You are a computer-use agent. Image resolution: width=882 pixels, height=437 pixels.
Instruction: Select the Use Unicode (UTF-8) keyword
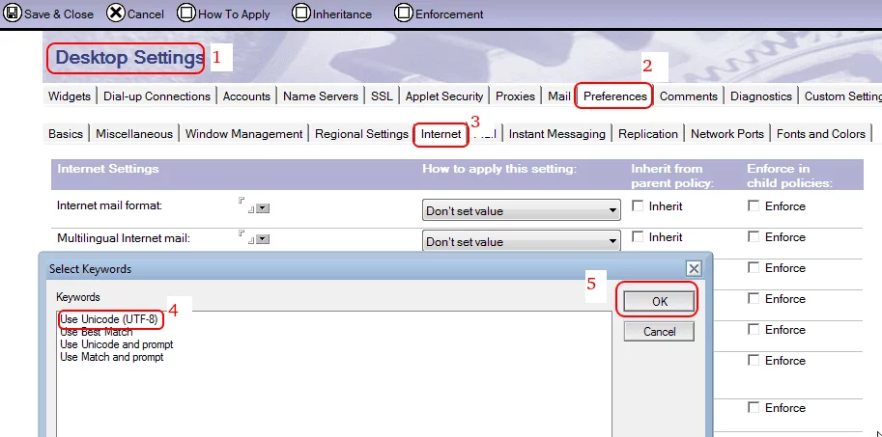[108, 319]
